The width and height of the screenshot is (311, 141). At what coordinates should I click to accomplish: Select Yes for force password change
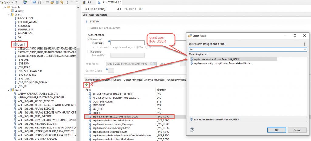pyautogui.click(x=138, y=47)
